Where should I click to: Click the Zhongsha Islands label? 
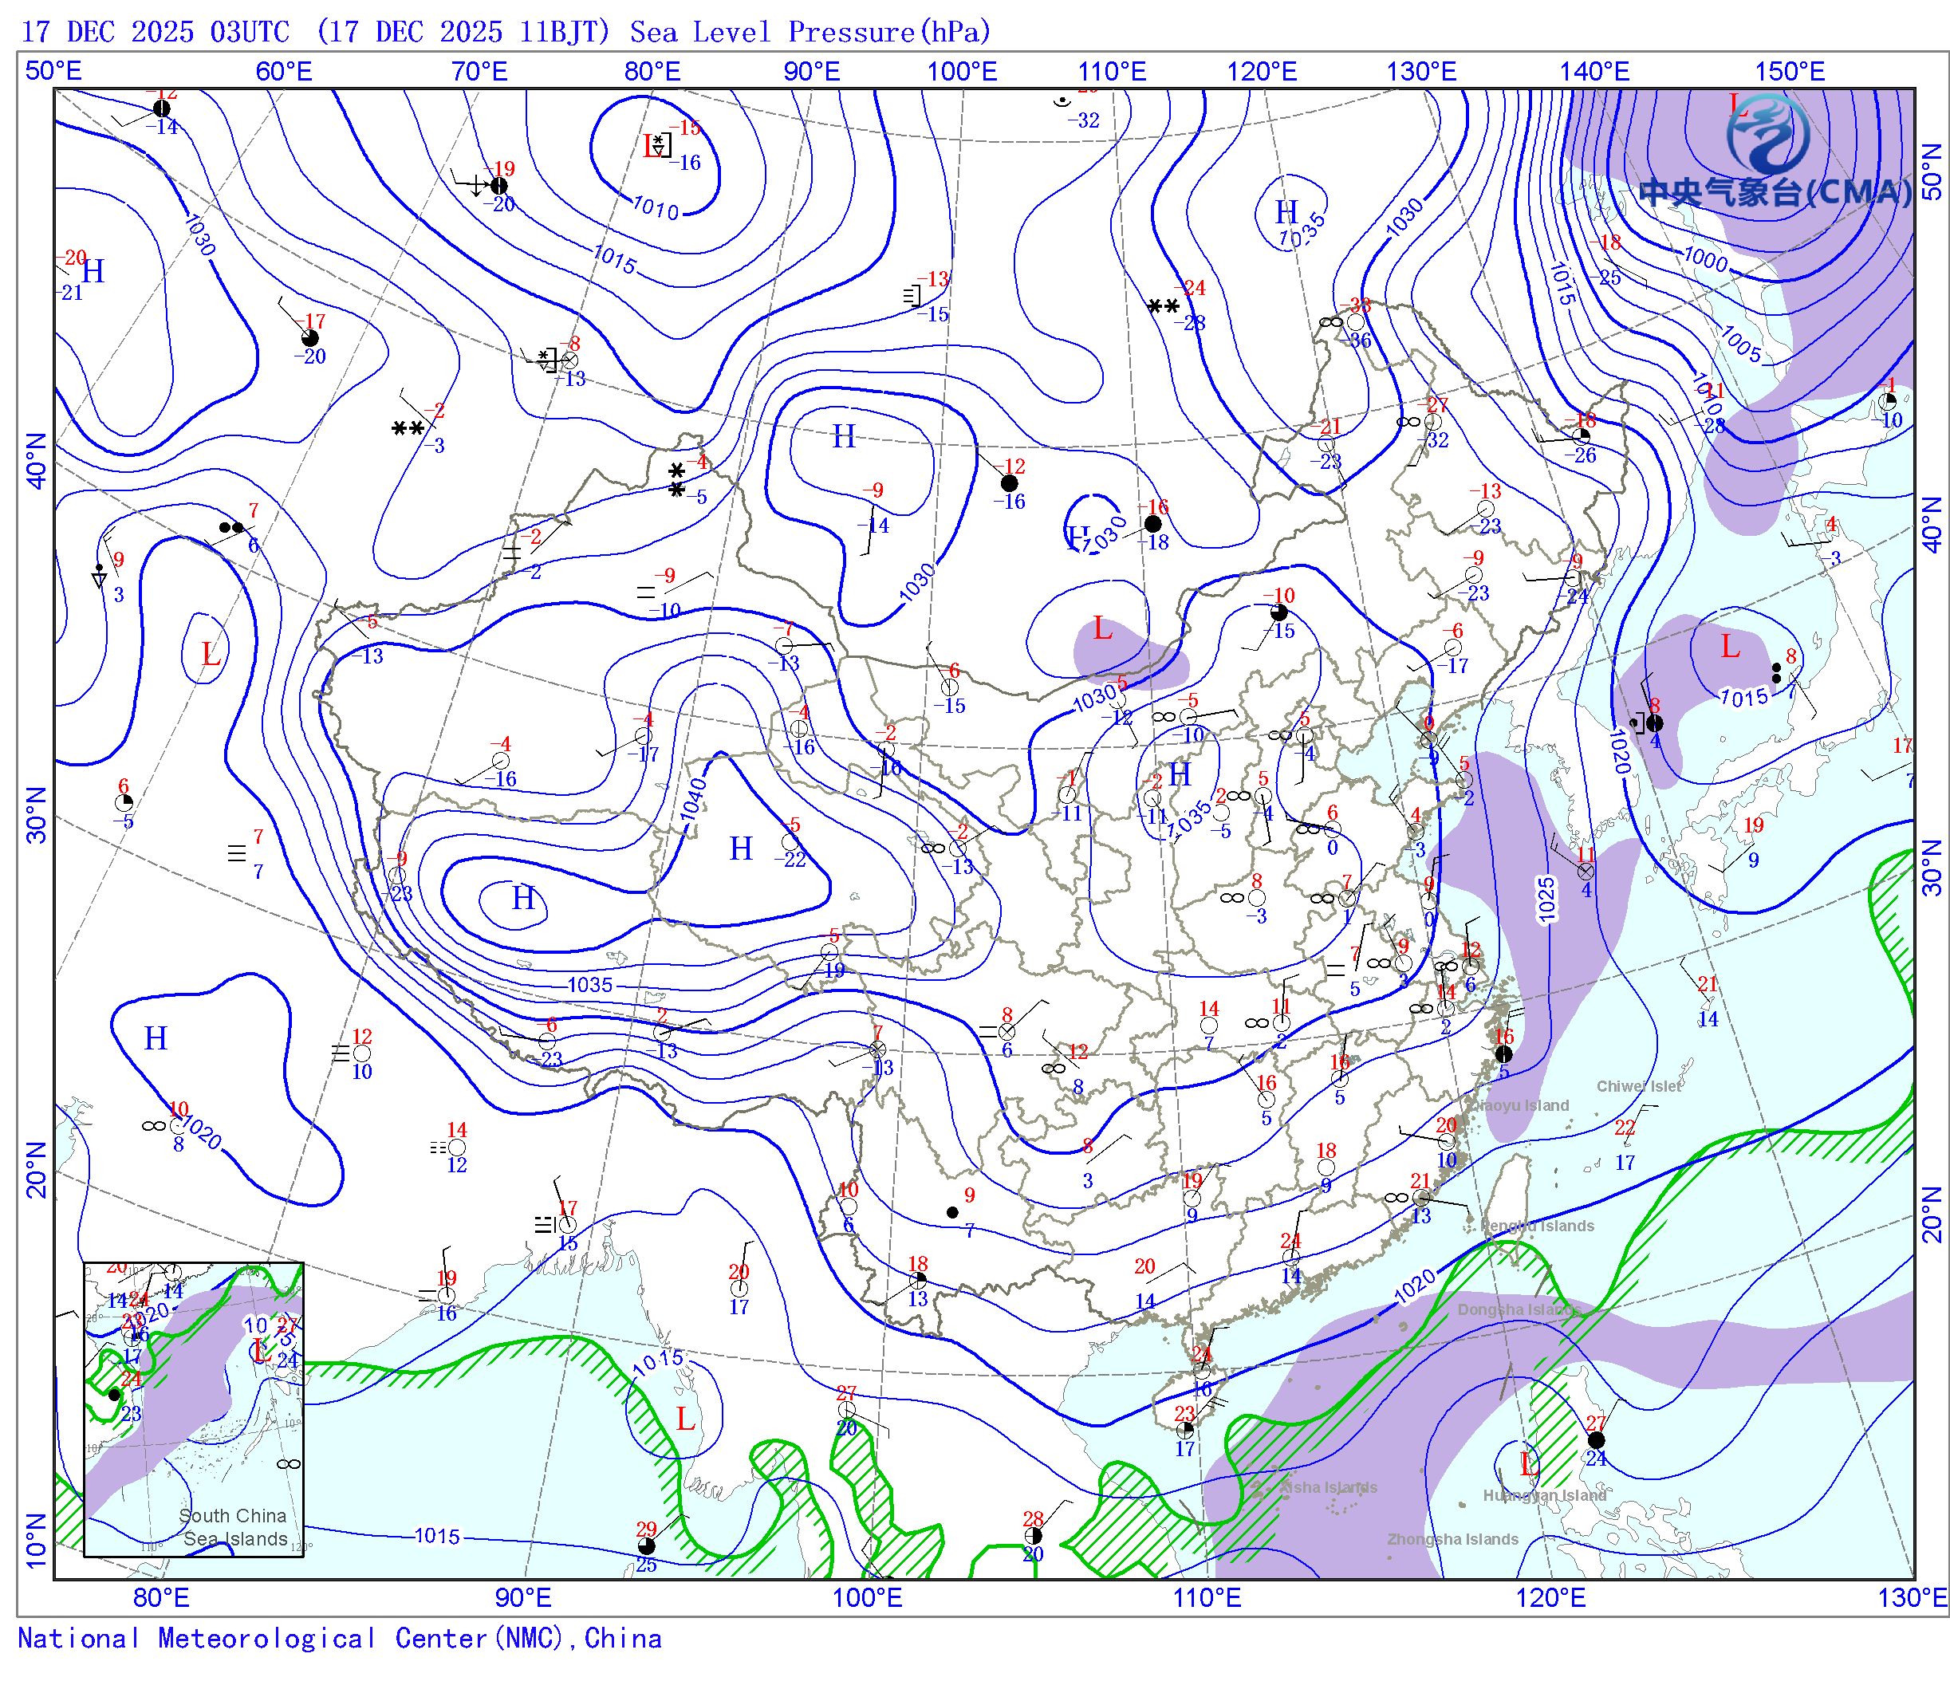(1452, 1538)
